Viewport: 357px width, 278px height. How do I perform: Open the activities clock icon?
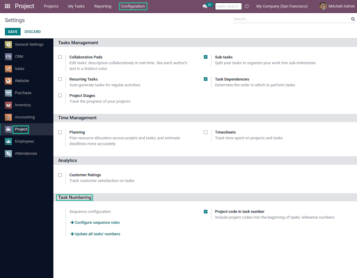tap(246, 6)
